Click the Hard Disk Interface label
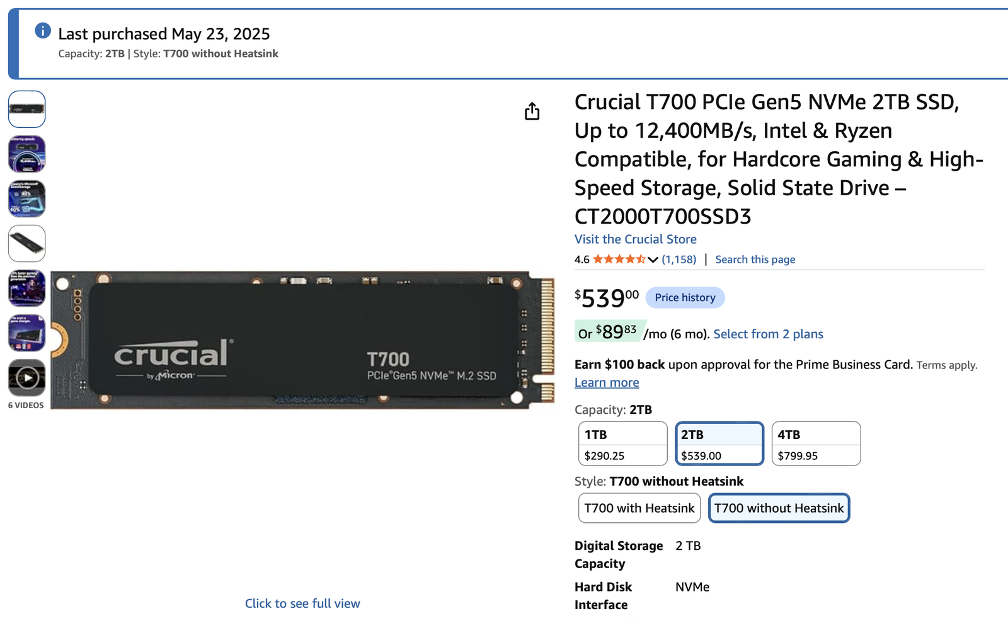 [x=603, y=595]
